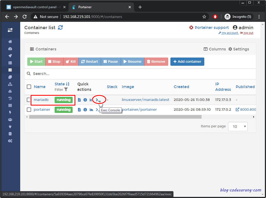266x198 pixels.
Task: Click the Start containers button
Action: 36,61
